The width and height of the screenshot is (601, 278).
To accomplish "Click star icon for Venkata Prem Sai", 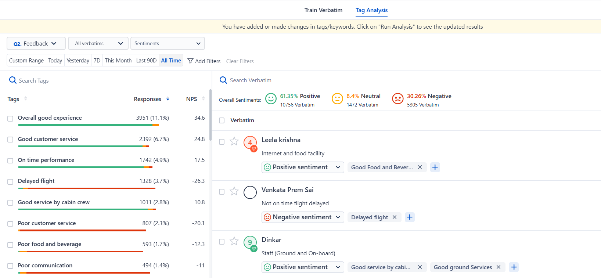I will (x=234, y=191).
